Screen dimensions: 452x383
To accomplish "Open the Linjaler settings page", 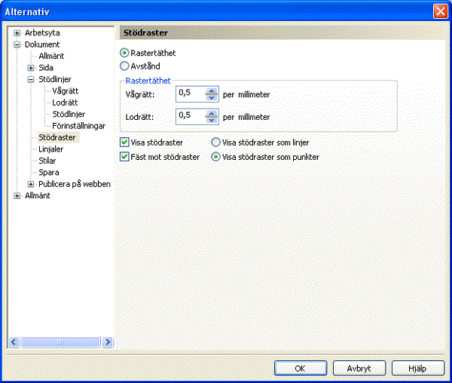I will [50, 149].
